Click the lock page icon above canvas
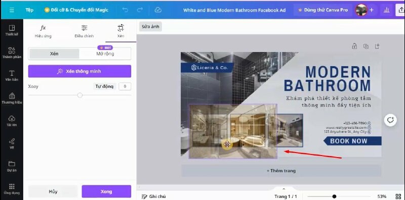The height and width of the screenshot is (200, 405). tap(354, 46)
